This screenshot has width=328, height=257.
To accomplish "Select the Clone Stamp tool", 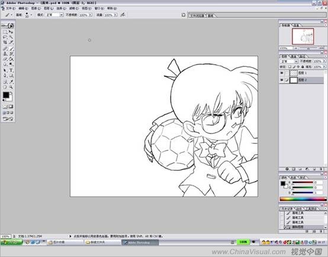I will pyautogui.click(x=5, y=54).
